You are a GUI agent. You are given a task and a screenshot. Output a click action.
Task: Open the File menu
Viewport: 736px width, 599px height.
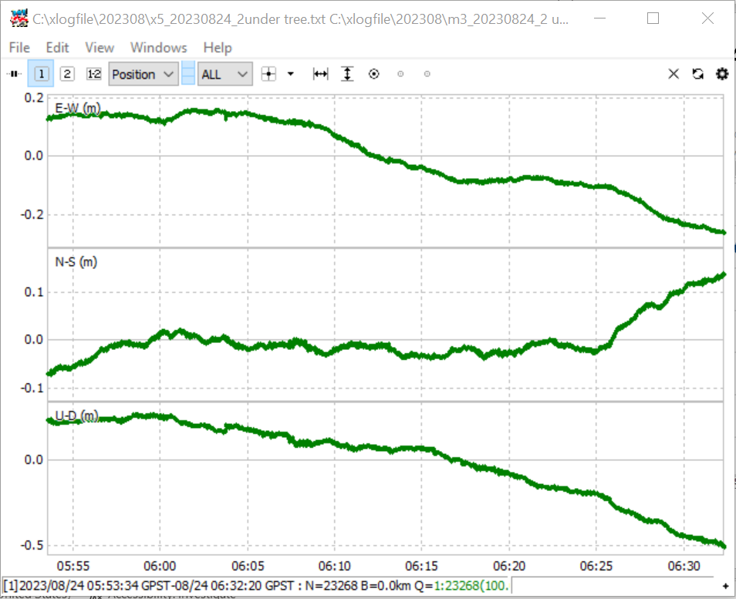(x=19, y=48)
